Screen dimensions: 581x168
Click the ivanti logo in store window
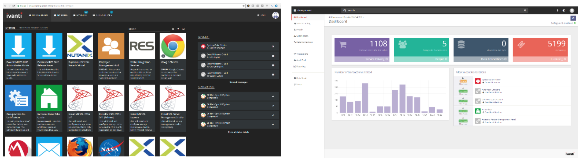coord(14,15)
